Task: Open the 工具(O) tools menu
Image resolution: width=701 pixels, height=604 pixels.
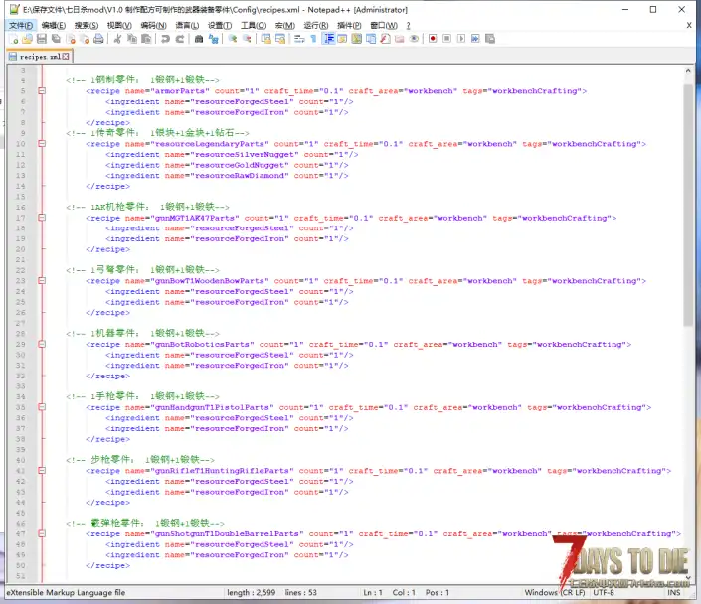Action: coord(254,26)
